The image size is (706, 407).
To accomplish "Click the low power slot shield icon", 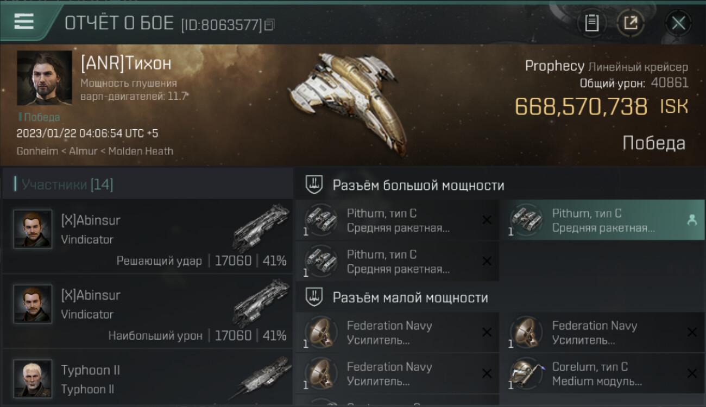I will 314,297.
